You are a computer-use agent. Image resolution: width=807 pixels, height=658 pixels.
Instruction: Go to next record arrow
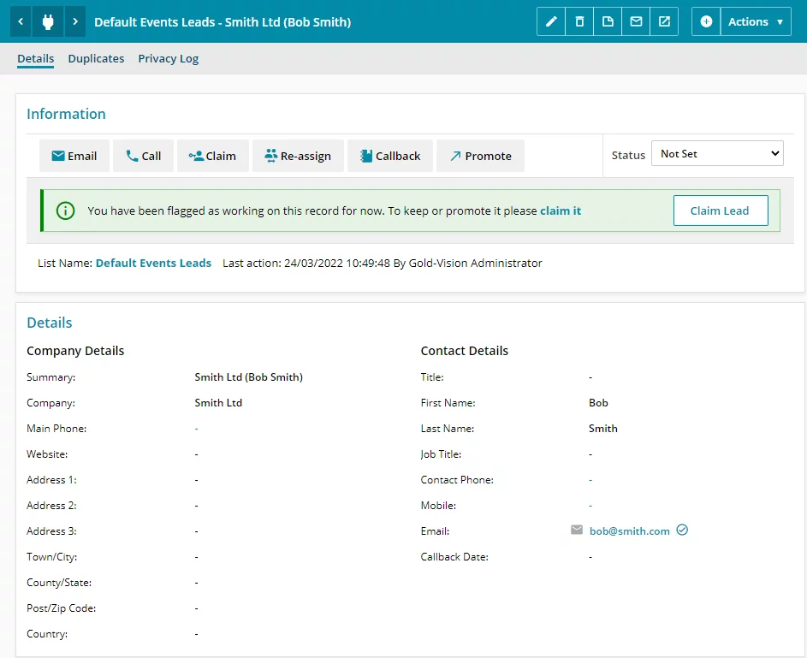[75, 21]
